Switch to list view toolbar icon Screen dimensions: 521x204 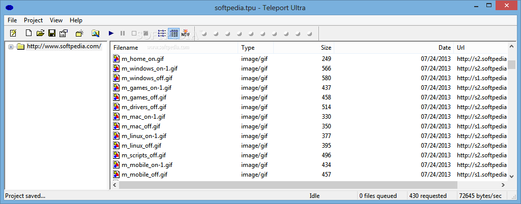(162, 33)
